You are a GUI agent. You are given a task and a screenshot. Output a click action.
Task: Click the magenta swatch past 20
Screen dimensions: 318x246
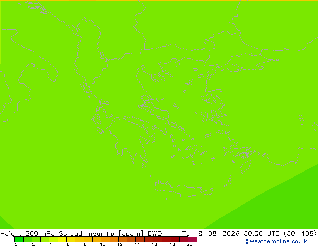tap(192, 239)
